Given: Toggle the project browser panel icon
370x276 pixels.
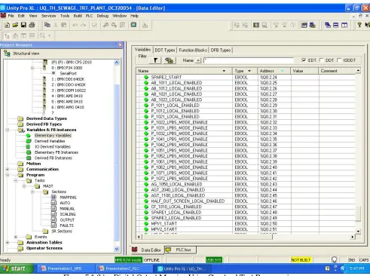Looking at the screenshot, I should point(256,25).
